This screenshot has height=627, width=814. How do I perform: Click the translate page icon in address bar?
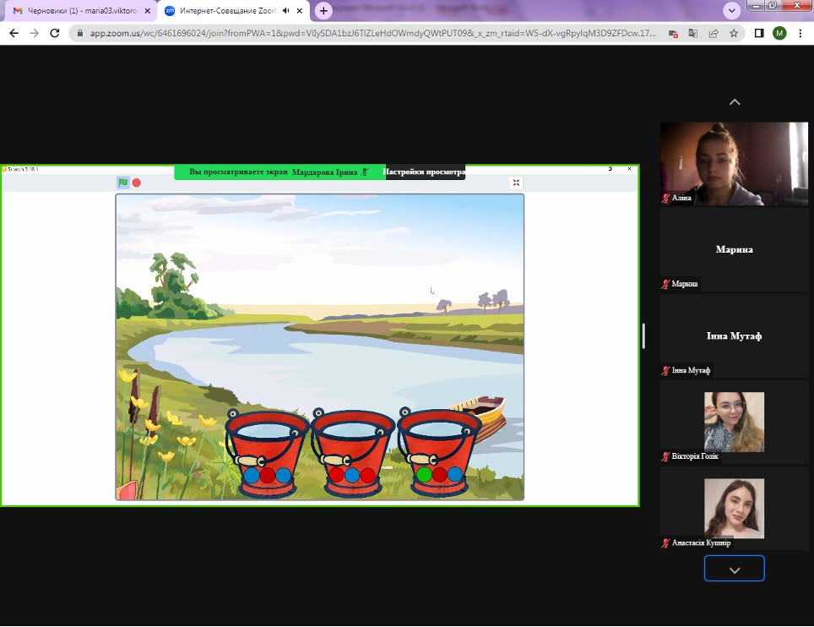click(693, 34)
